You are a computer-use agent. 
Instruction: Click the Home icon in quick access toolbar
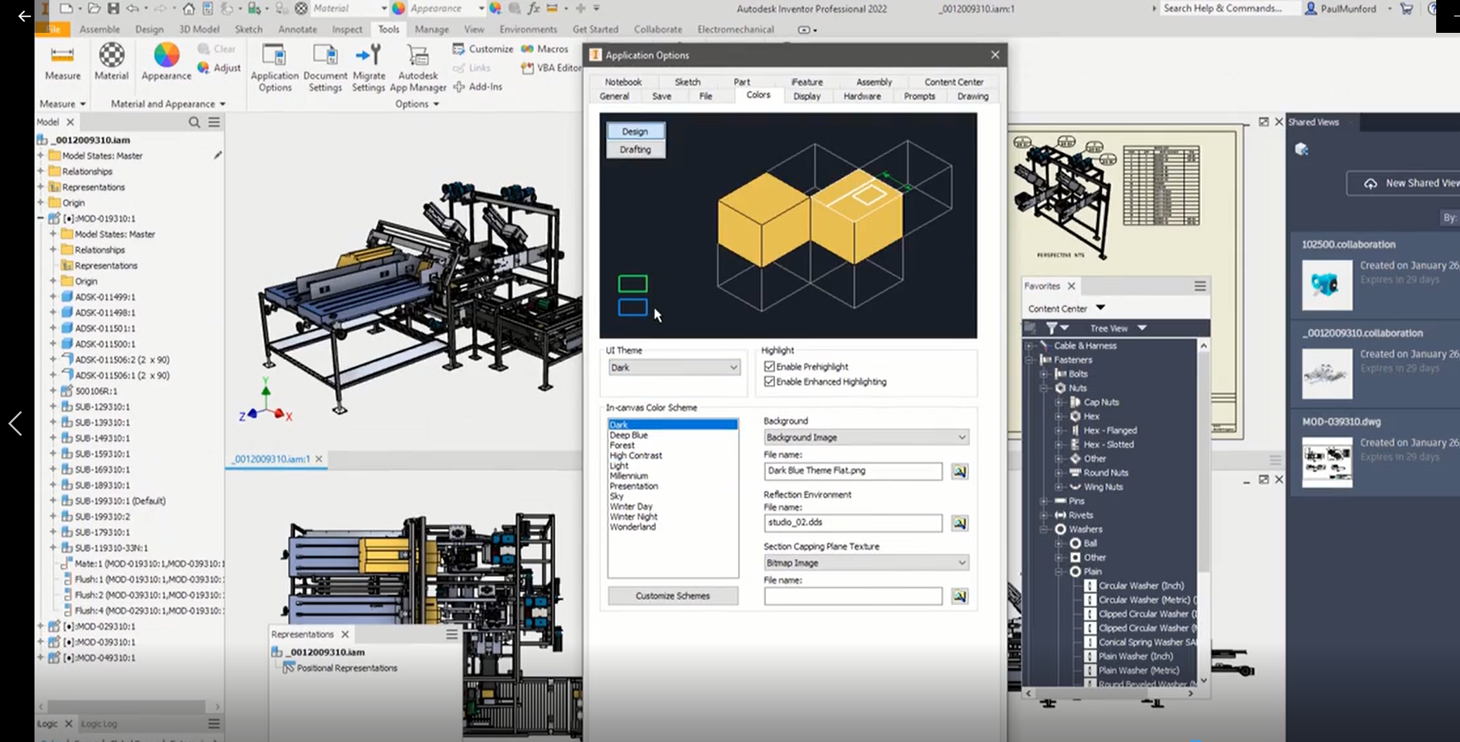click(189, 8)
